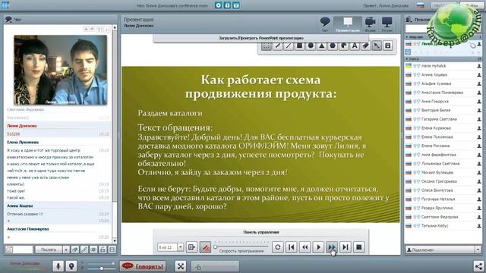The height and width of the screenshot is (273, 486).
Task: Click the save chat floppy icon
Action: (x=112, y=249)
